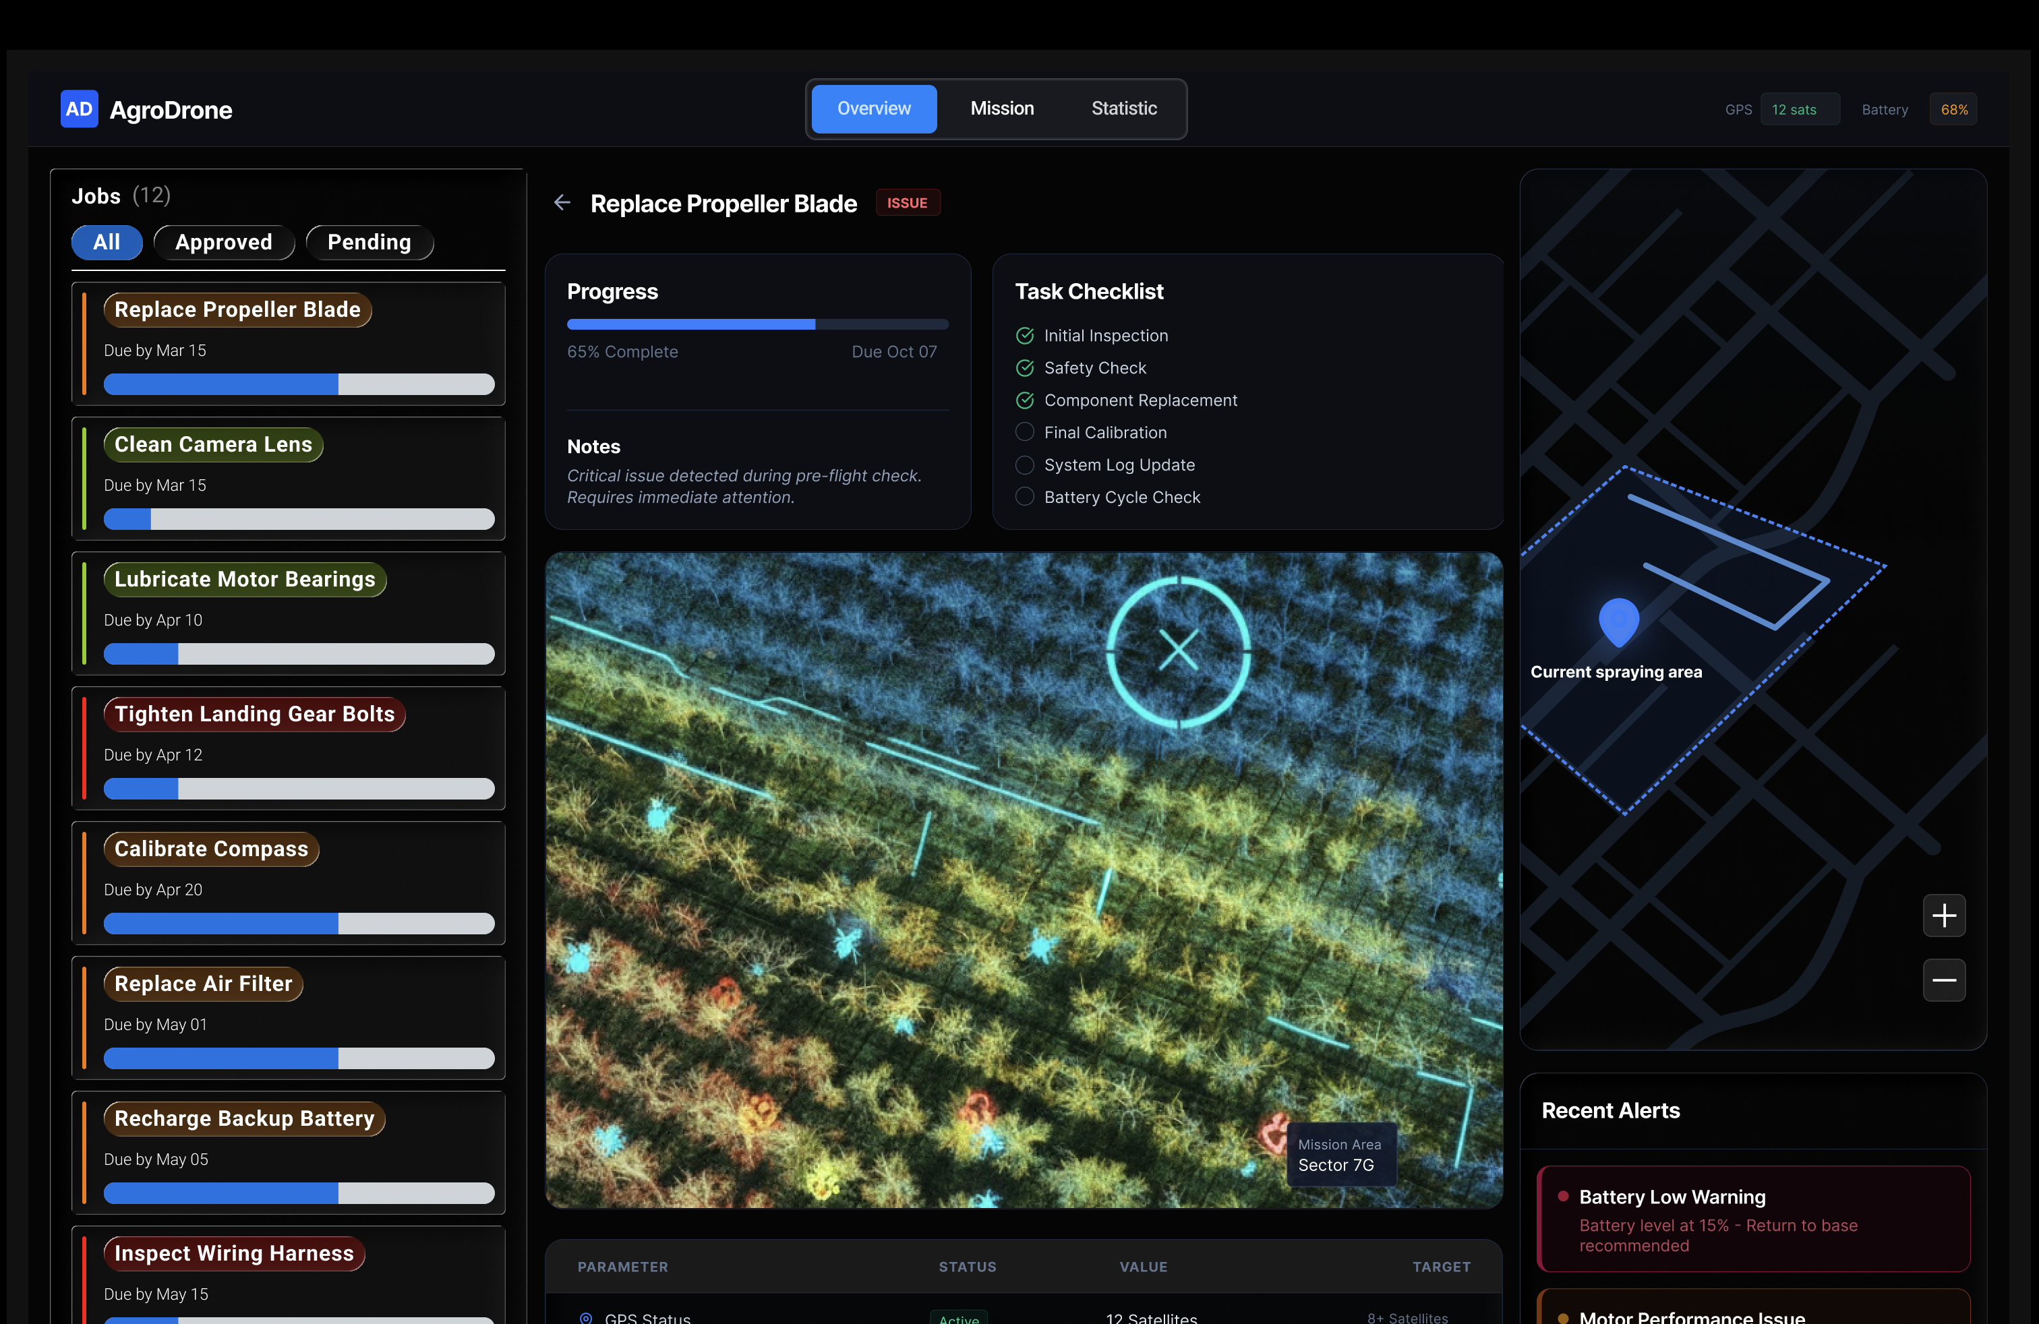Click the Mission Area Sector 7G label
The height and width of the screenshot is (1324, 2039).
tap(1340, 1154)
